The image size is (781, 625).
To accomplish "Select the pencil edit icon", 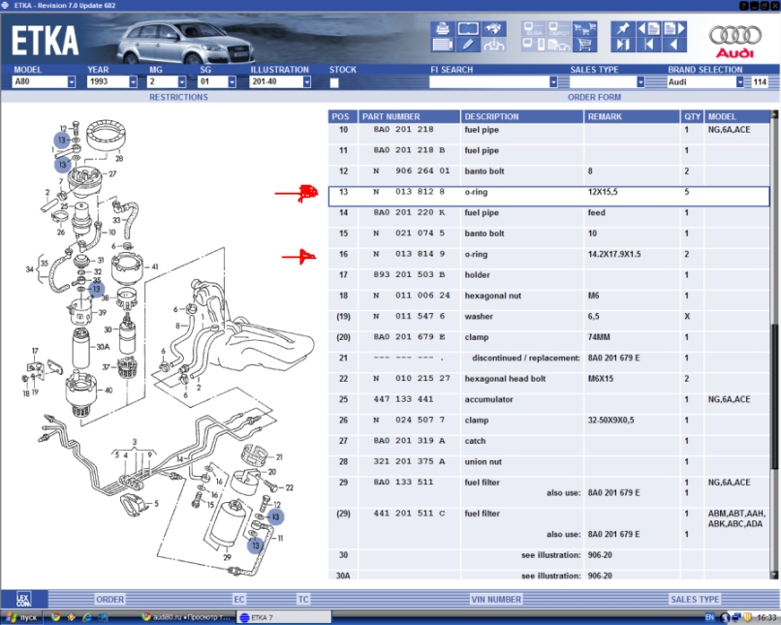I will point(468,45).
